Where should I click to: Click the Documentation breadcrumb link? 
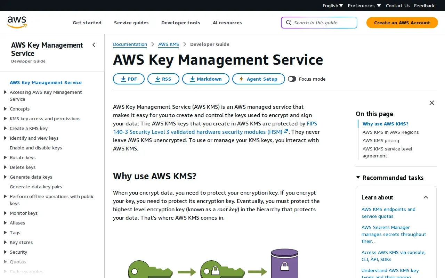pyautogui.click(x=130, y=44)
